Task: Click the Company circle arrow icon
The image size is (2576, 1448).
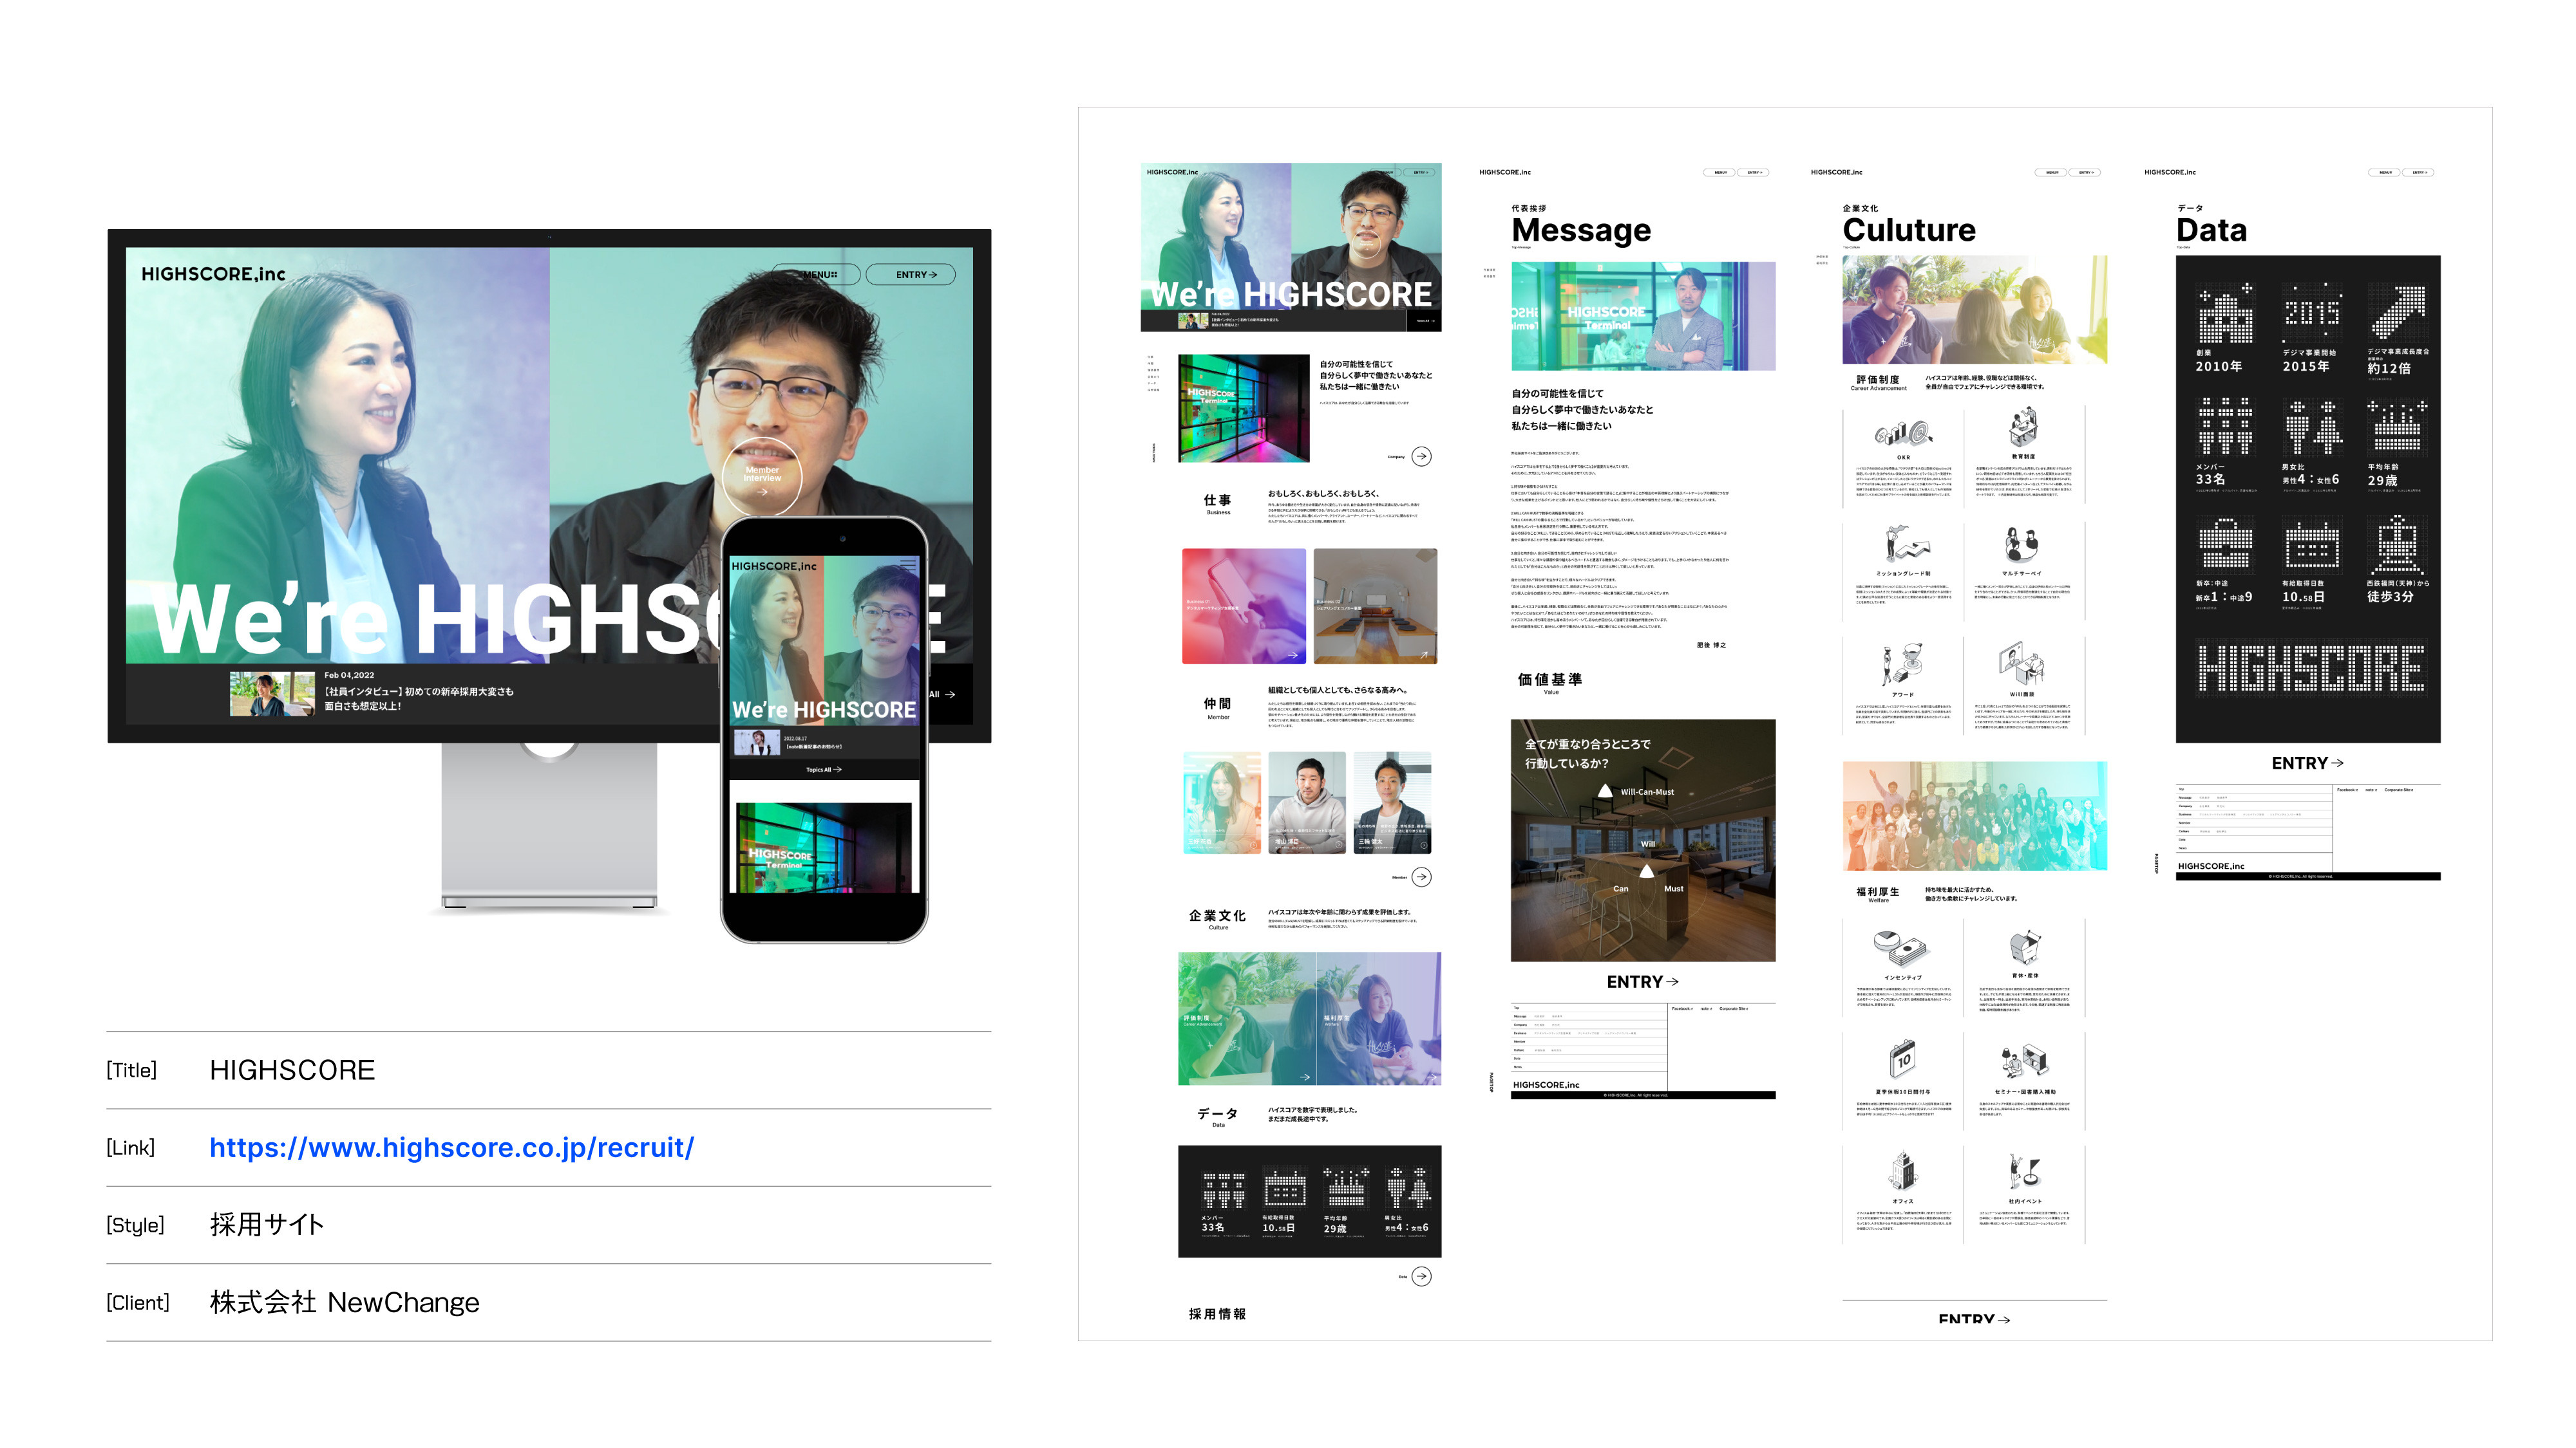Action: [x=1421, y=457]
